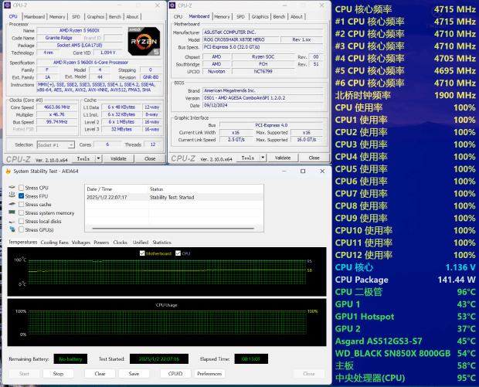
Task: Click the Date / Time column header
Action: tap(117, 189)
